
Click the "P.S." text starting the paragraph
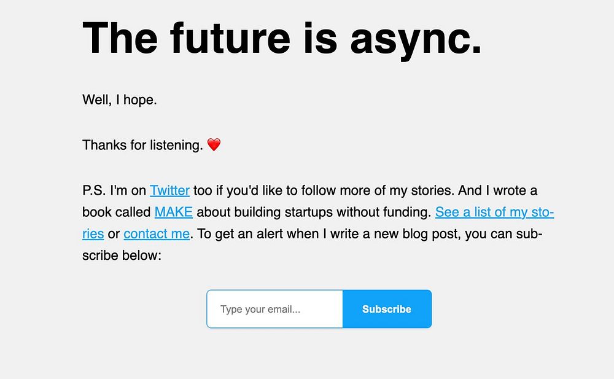[x=94, y=190]
